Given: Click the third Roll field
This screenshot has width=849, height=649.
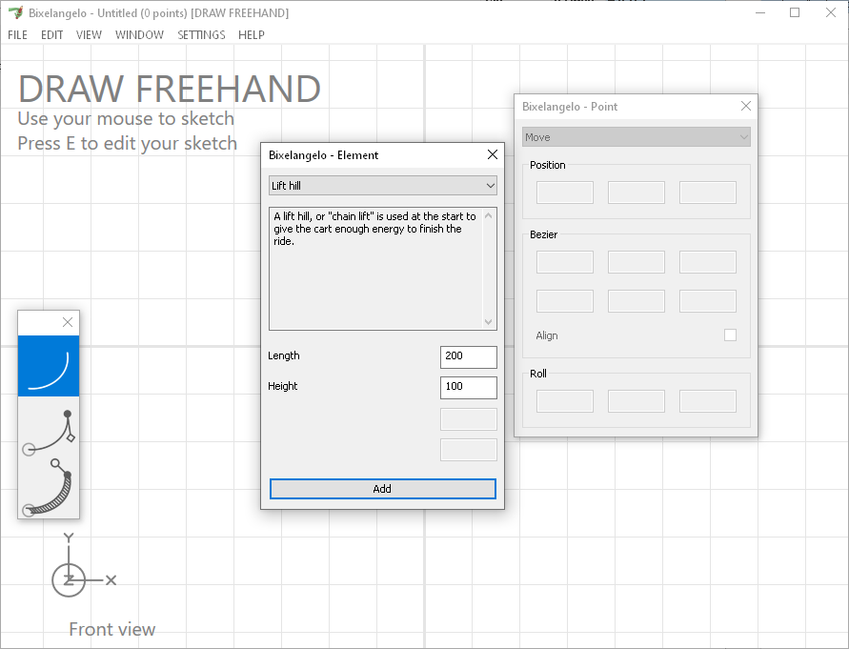Looking at the screenshot, I should [x=708, y=401].
